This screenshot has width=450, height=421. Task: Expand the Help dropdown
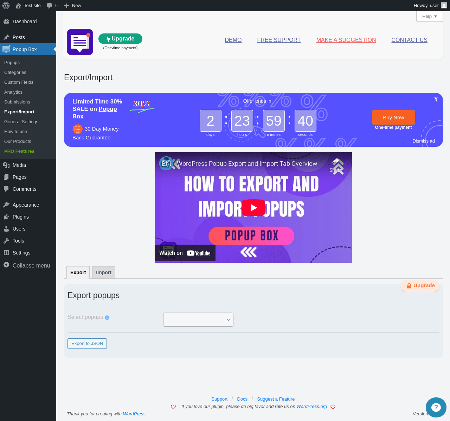pyautogui.click(x=430, y=17)
